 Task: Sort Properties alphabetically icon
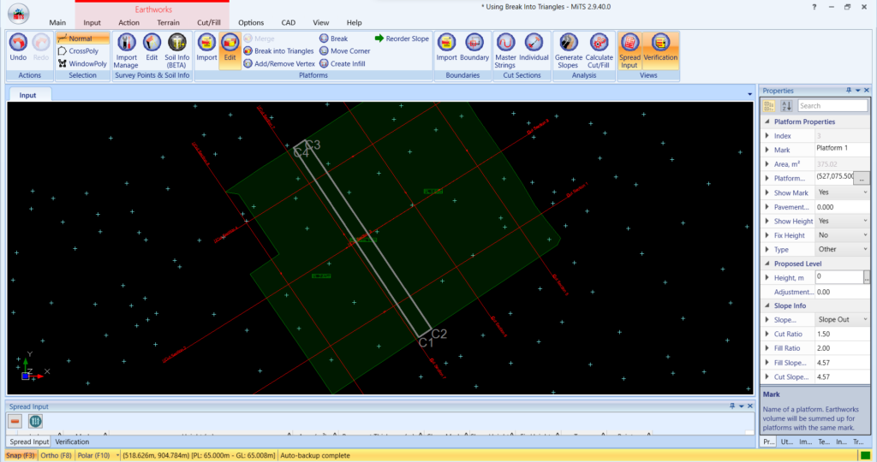(x=786, y=105)
